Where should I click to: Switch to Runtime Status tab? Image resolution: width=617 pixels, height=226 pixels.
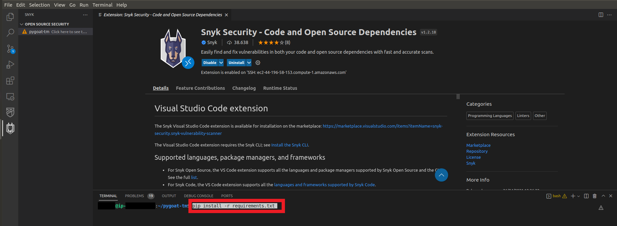(280, 88)
